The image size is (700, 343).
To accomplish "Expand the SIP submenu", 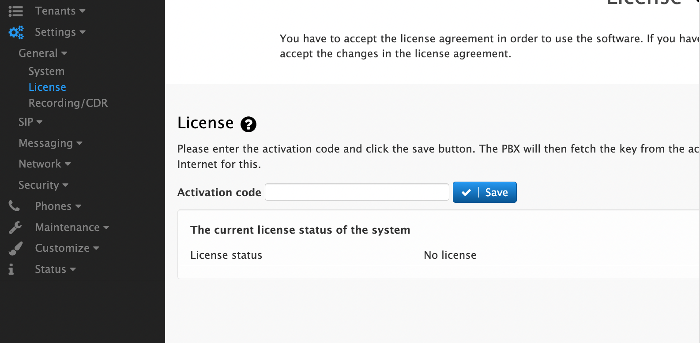I will pos(30,122).
